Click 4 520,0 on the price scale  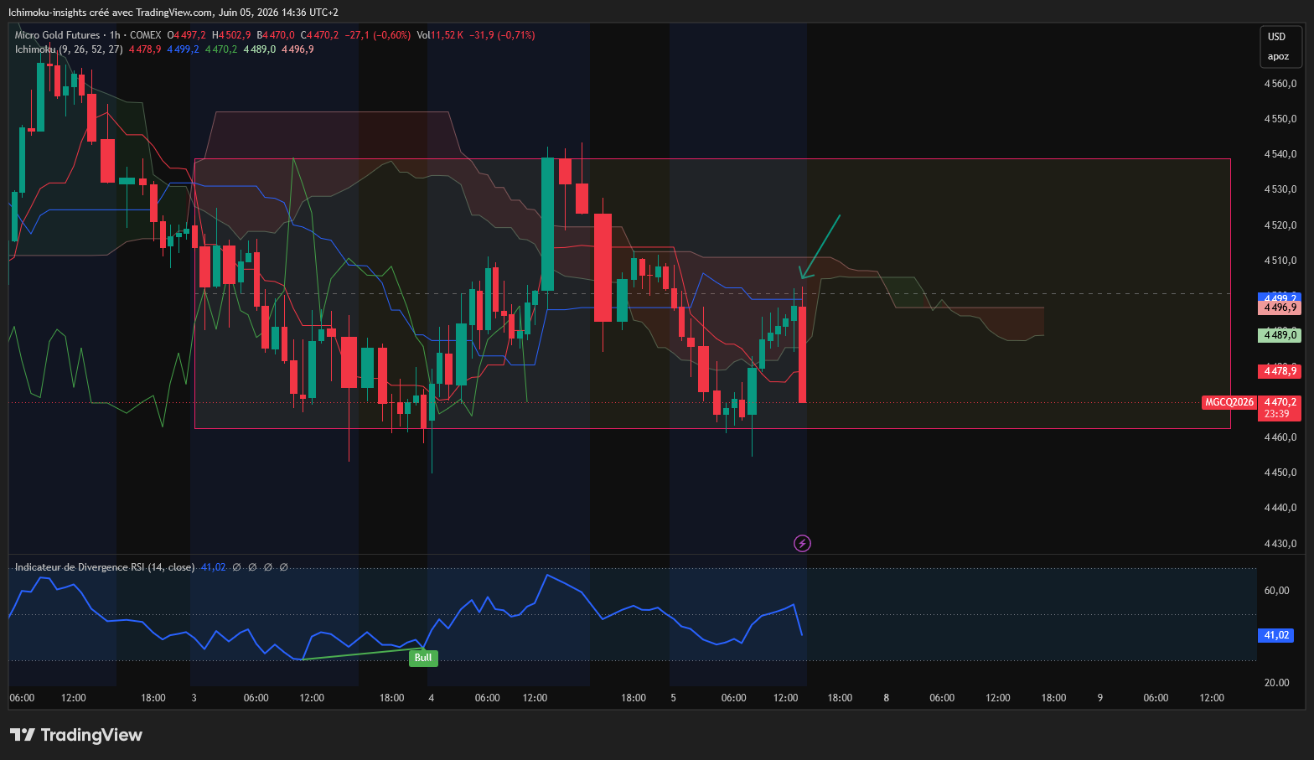(1280, 225)
